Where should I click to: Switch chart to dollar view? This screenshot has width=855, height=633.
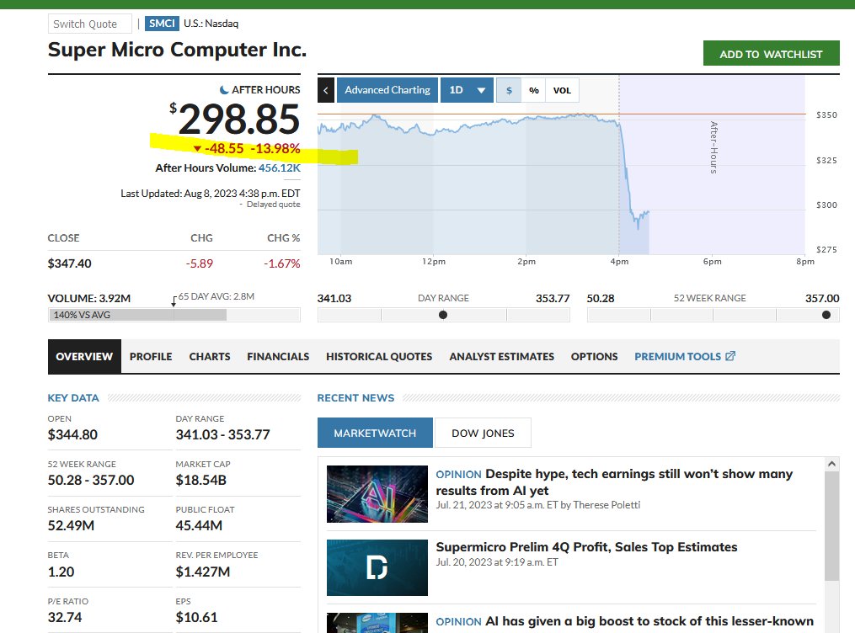(509, 90)
